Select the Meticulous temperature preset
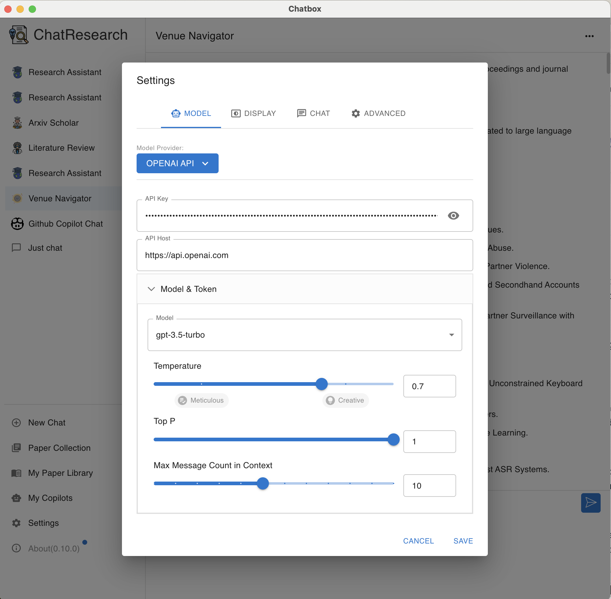Viewport: 611px width, 599px height. click(201, 400)
